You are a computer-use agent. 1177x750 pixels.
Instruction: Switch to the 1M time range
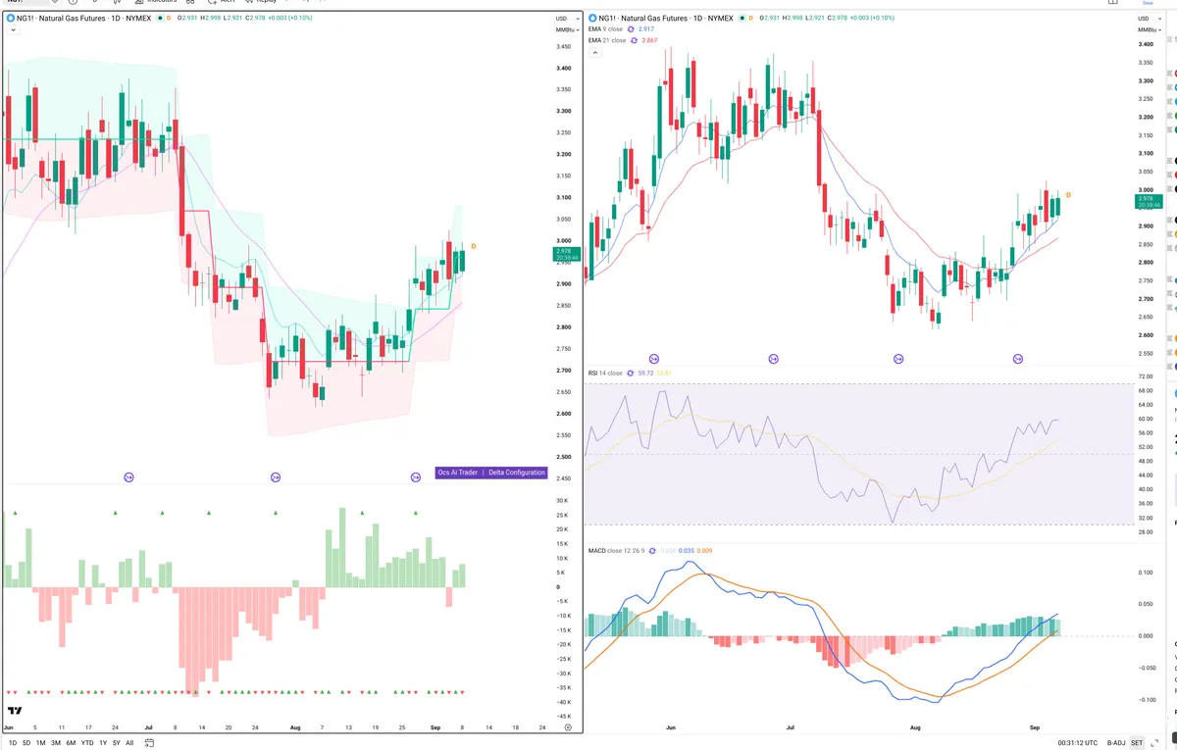[x=40, y=743]
